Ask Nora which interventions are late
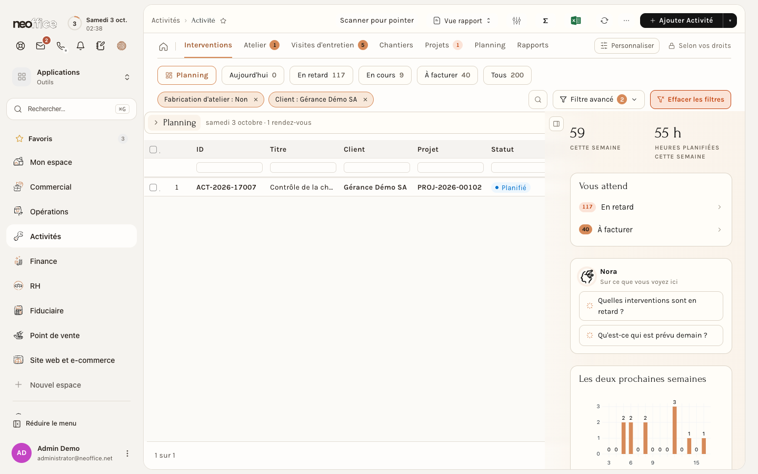 651,306
